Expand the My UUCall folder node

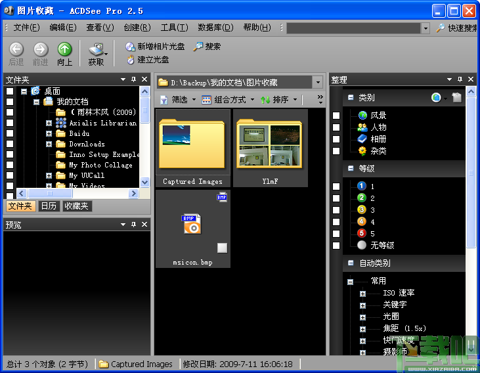tap(49, 175)
